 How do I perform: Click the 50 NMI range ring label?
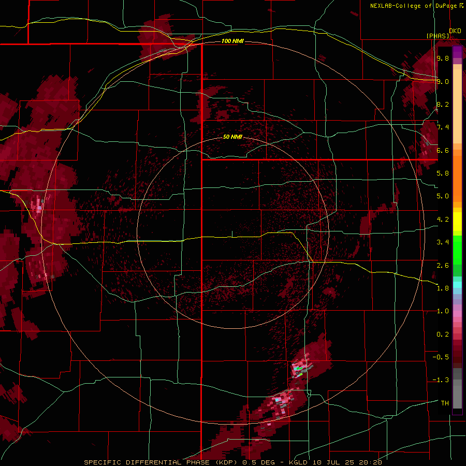[x=232, y=137]
